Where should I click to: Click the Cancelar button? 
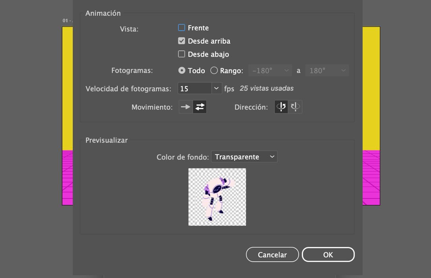click(x=272, y=255)
